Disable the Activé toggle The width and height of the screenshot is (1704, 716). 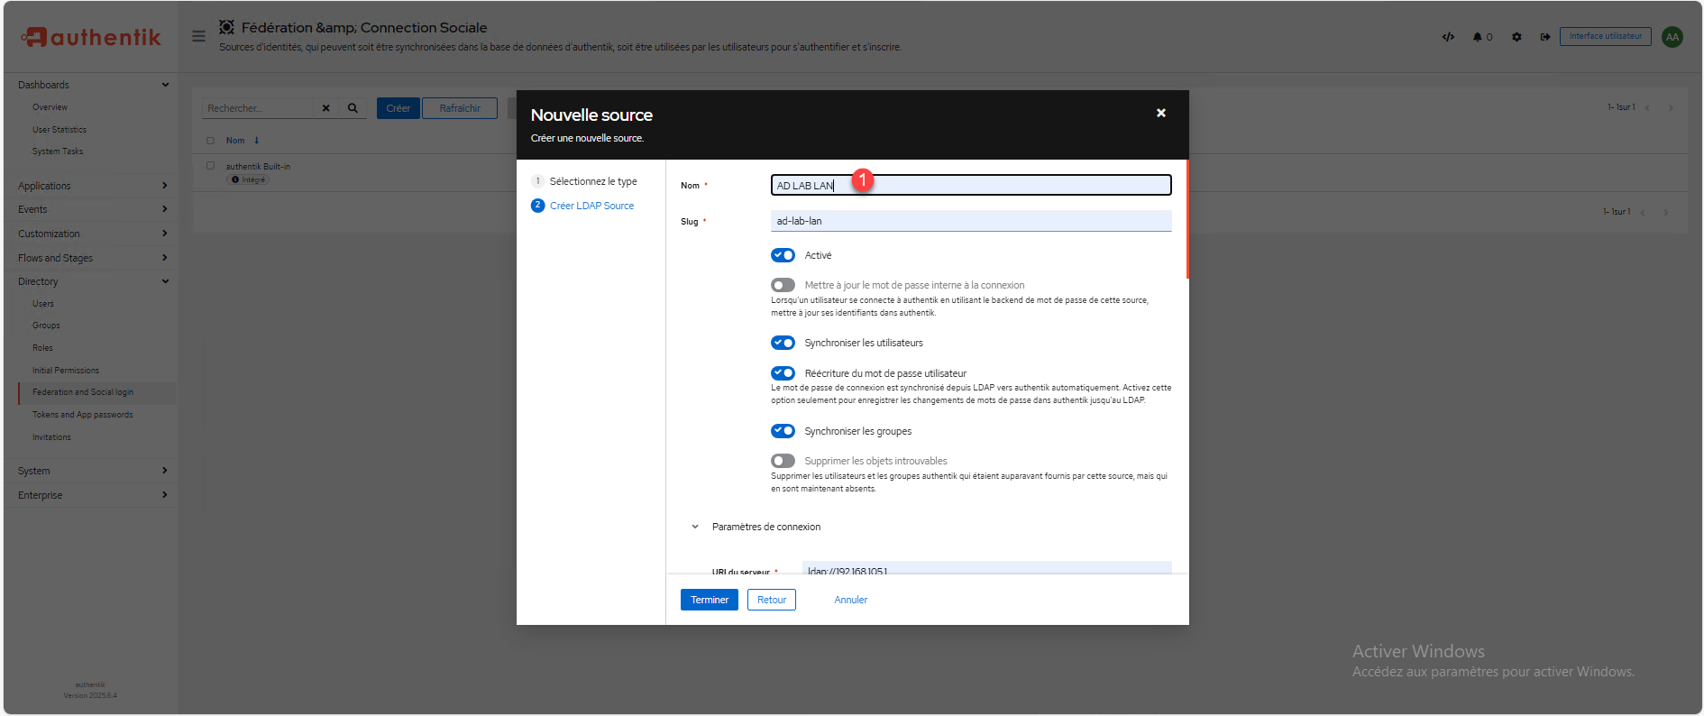tap(783, 255)
